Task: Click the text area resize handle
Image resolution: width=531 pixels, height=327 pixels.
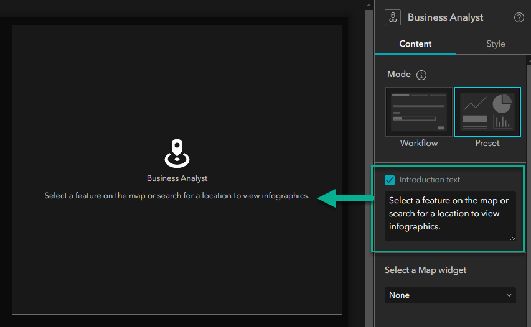Action: click(512, 237)
